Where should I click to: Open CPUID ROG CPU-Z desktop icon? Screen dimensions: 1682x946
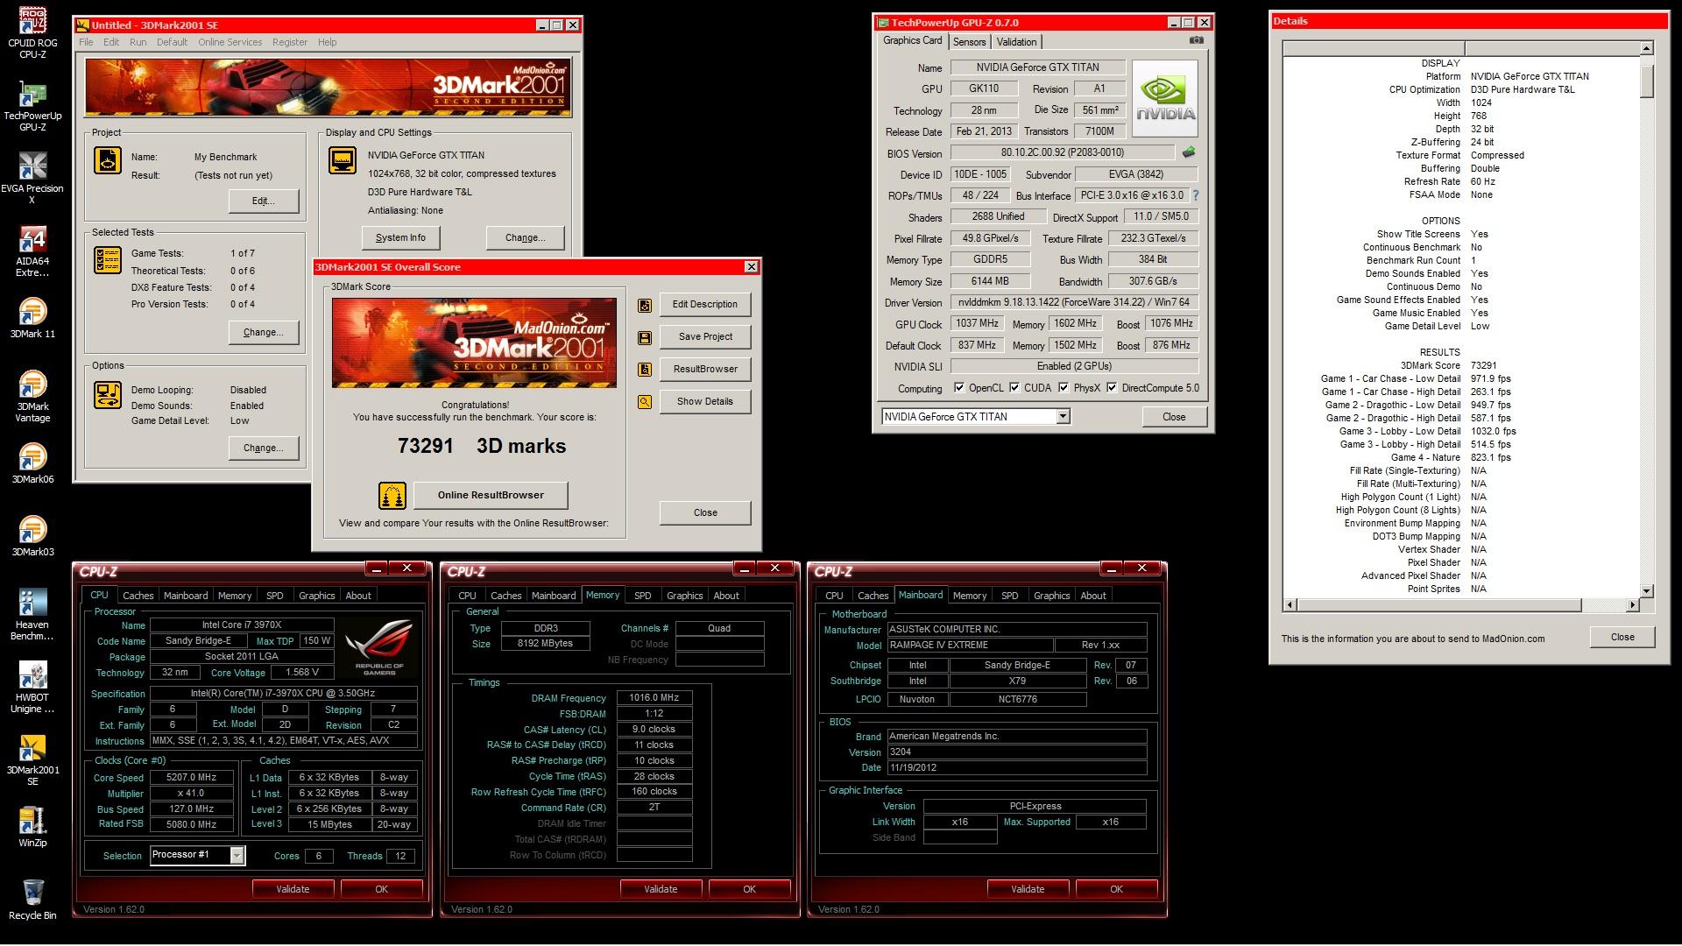point(32,33)
